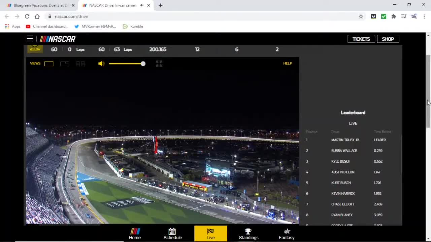Screen dimensions: 431x242
Task: Open the Channel dashboard bookmark
Action: [x=47, y=26]
